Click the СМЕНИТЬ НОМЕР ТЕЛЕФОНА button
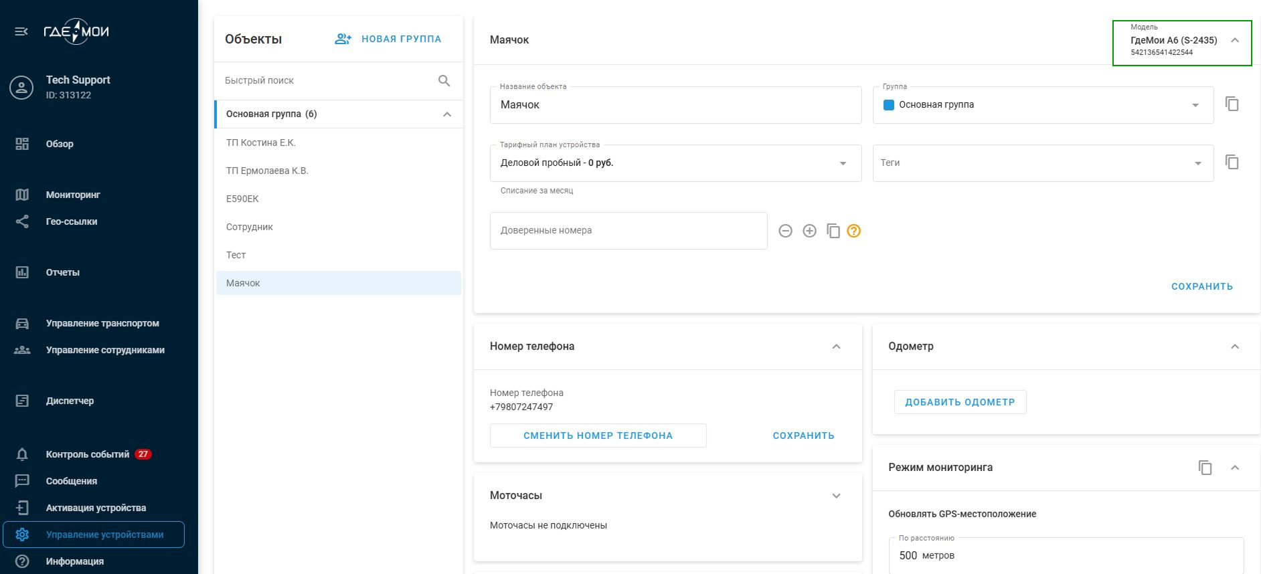This screenshot has height=574, width=1261. click(x=598, y=436)
